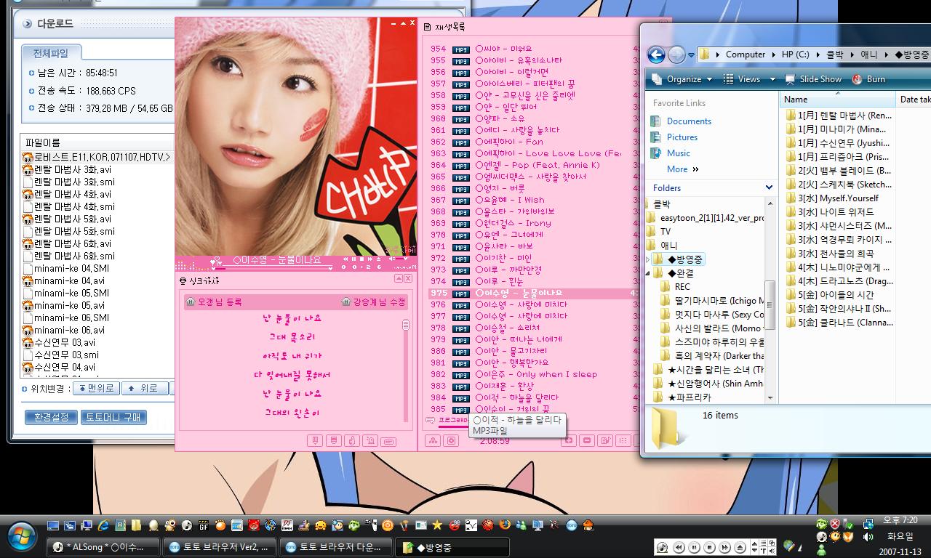Viewport: 931px width, 558px height.
Task: Open Pictures in Favorite Links
Action: (682, 137)
